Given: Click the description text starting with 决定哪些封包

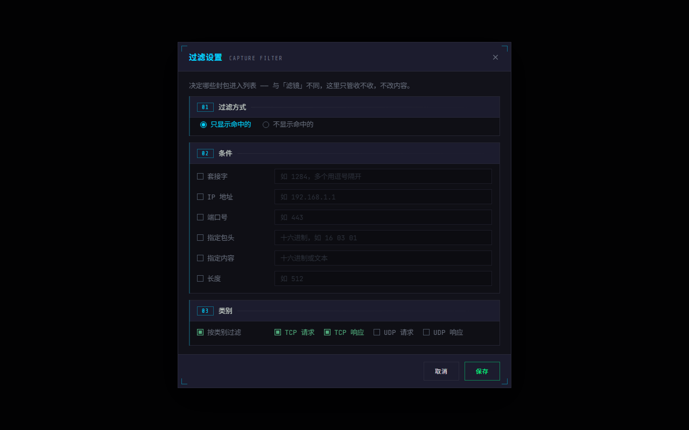Looking at the screenshot, I should tap(301, 85).
